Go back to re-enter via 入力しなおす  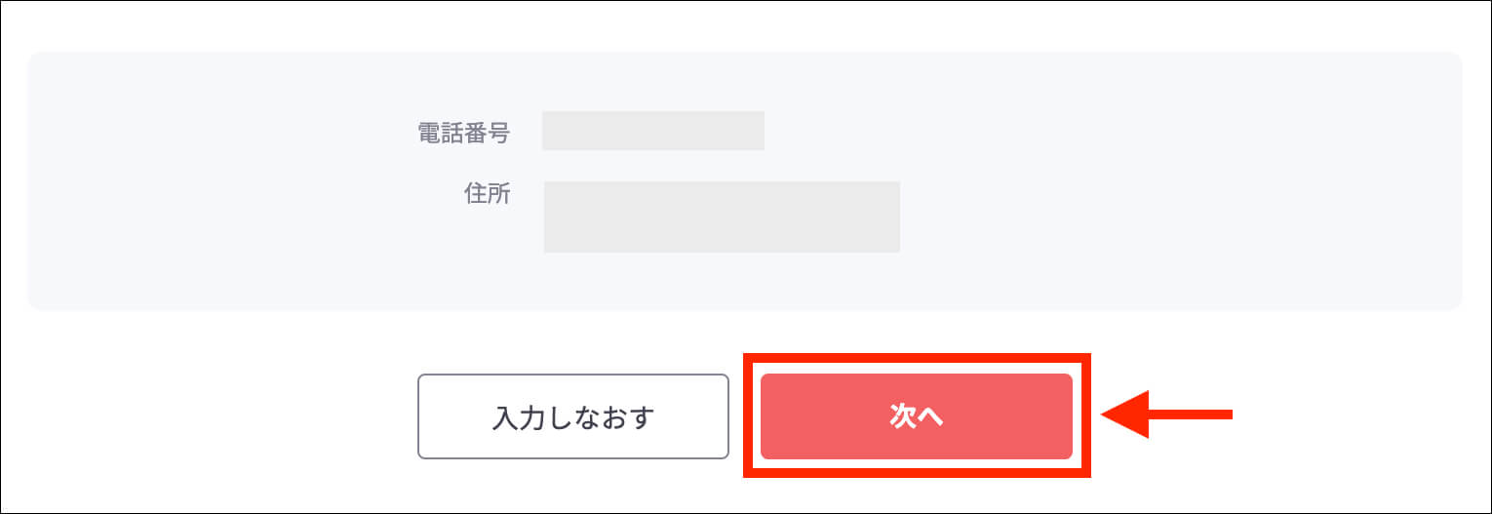pyautogui.click(x=573, y=416)
